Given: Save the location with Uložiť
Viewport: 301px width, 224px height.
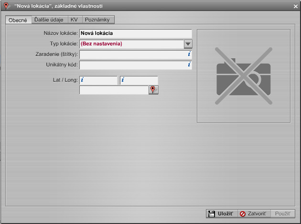Looking at the screenshot, I should 221,214.
